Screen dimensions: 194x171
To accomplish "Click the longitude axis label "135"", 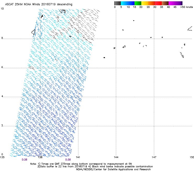I will point(2,157).
